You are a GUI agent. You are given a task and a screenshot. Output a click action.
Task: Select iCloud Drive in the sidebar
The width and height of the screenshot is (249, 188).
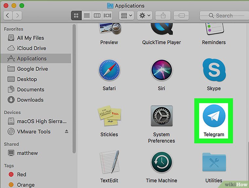pos(31,48)
